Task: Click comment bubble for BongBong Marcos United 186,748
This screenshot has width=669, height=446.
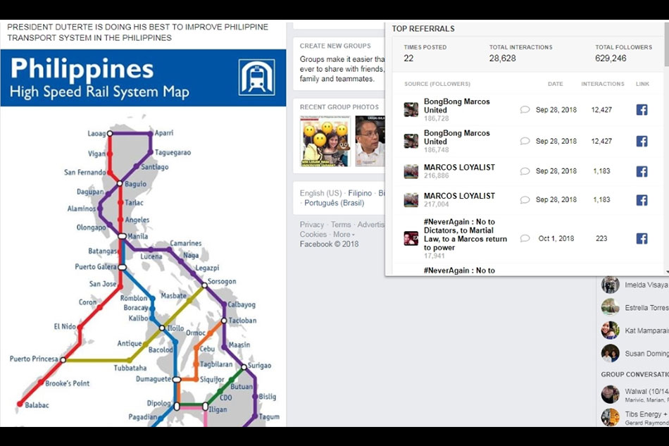Action: click(525, 142)
